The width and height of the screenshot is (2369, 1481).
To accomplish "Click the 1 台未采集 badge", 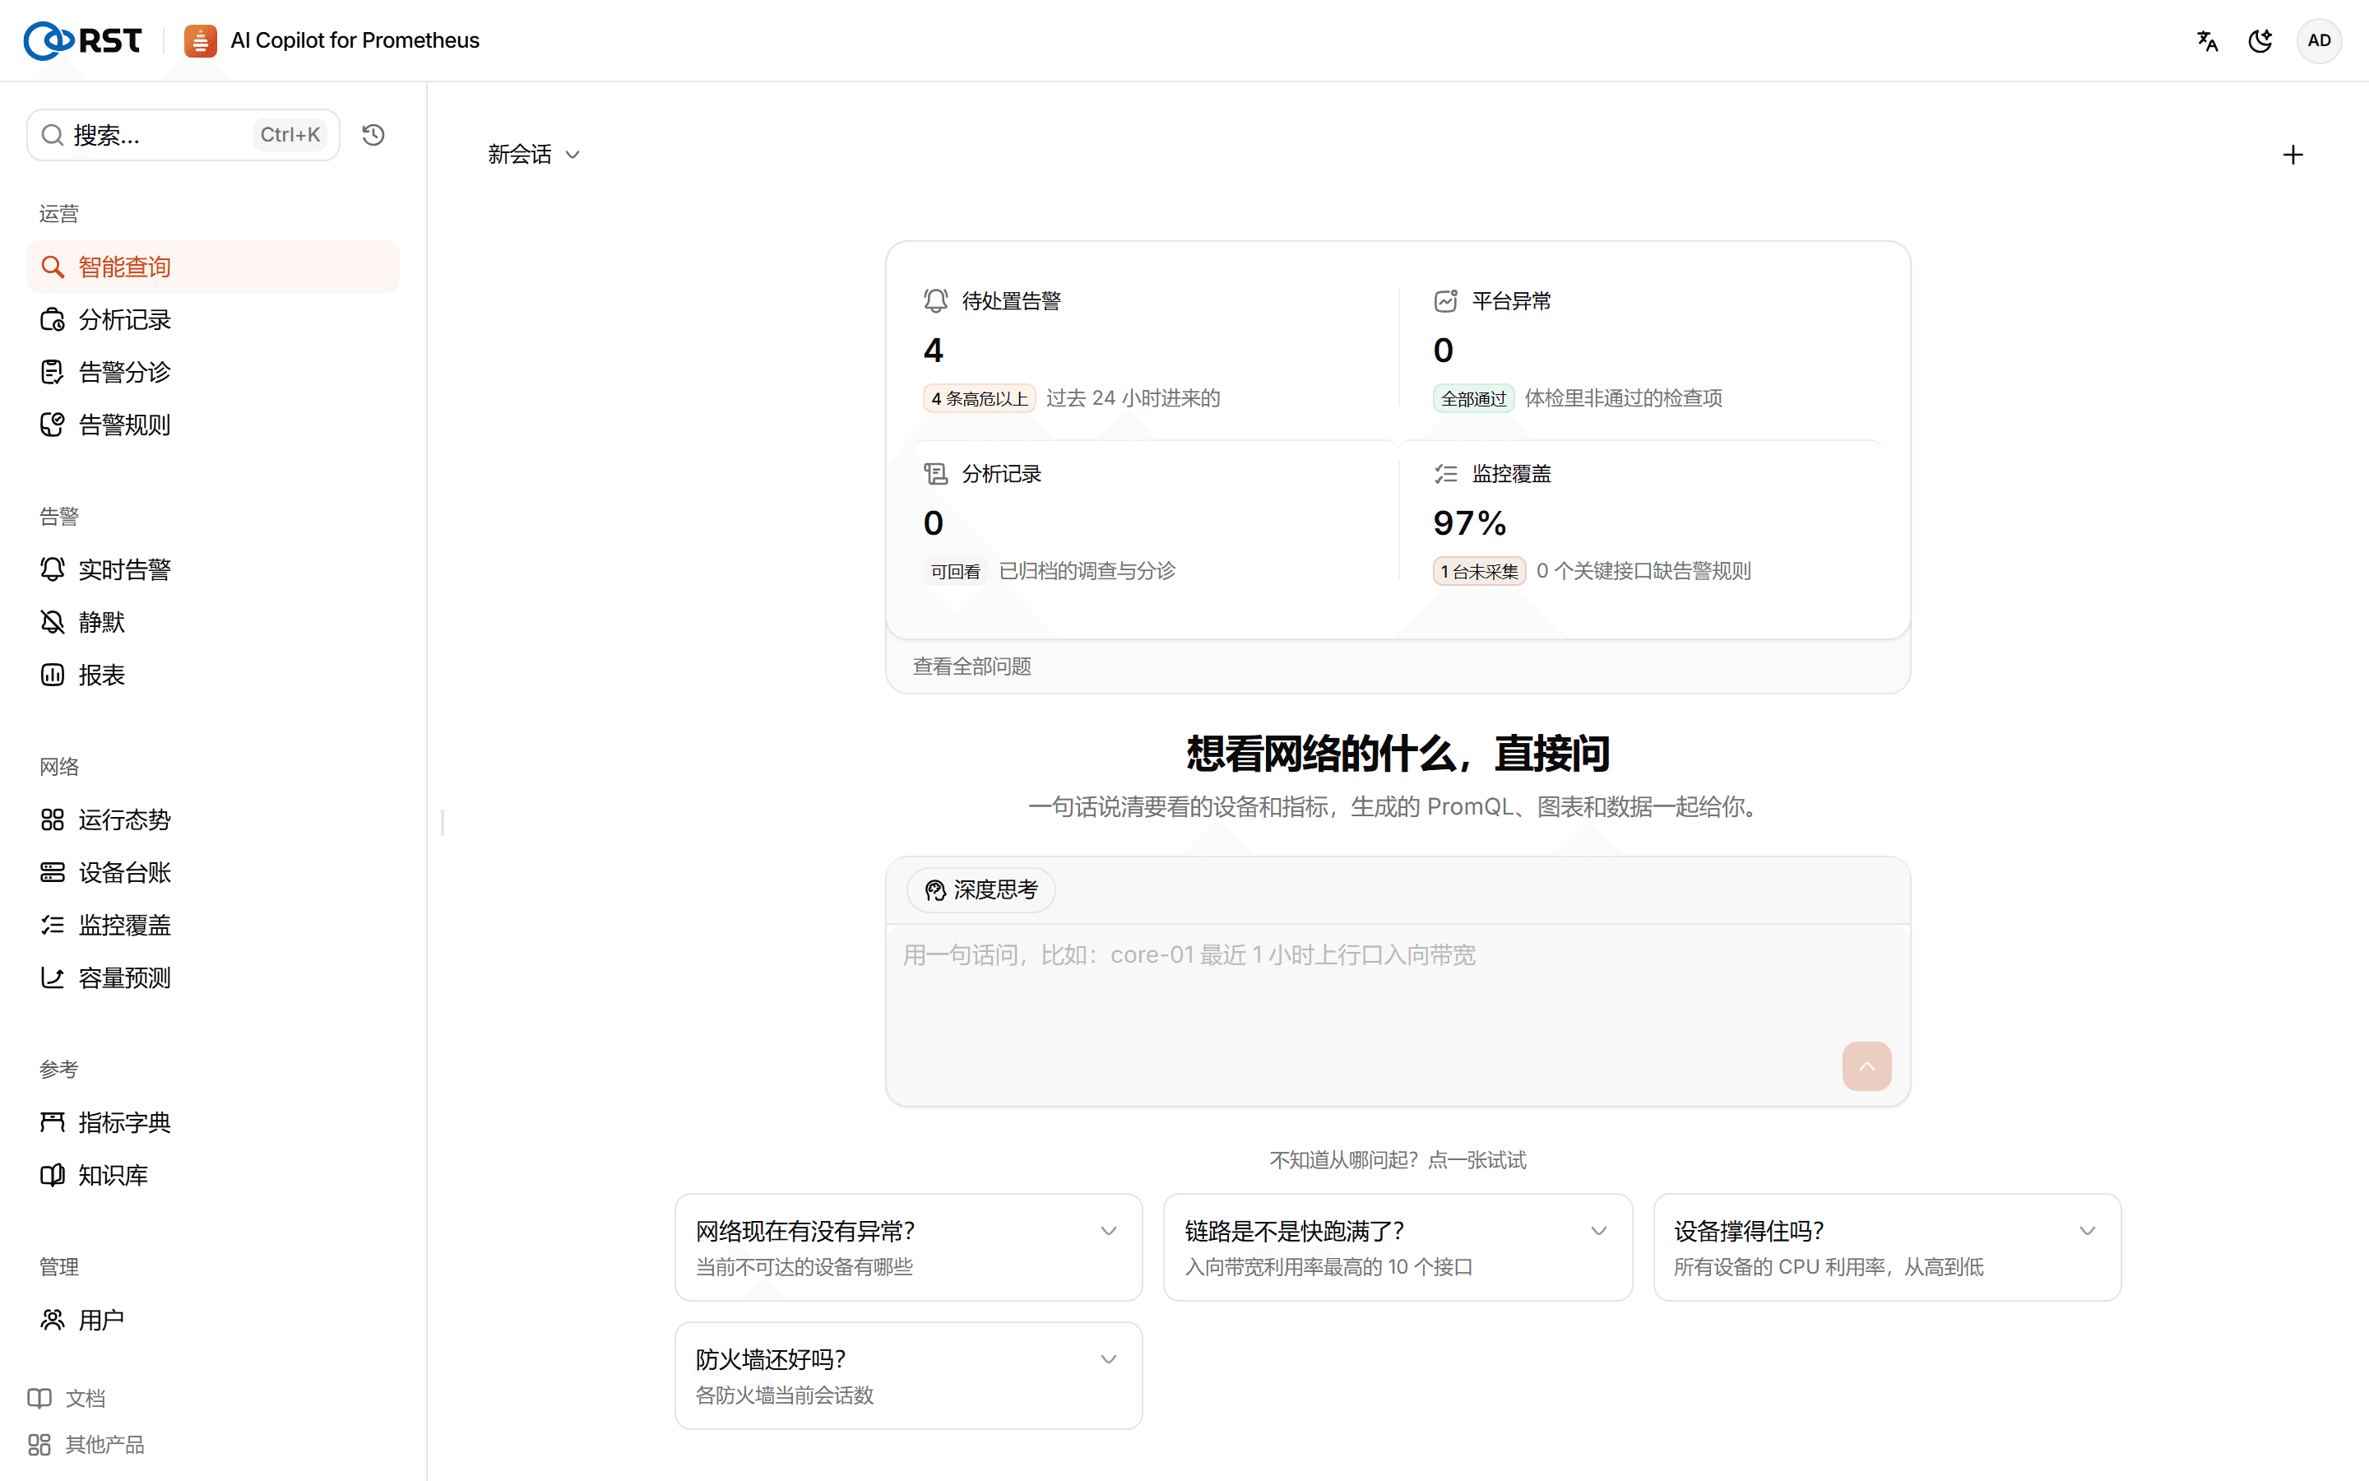I will pyautogui.click(x=1479, y=571).
